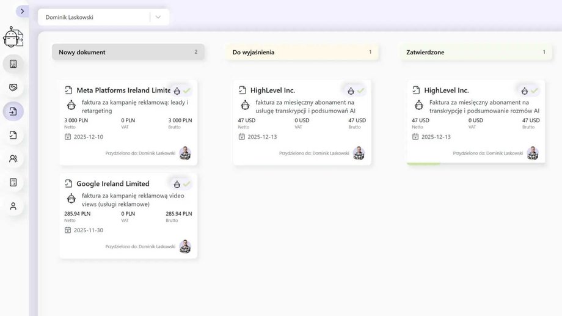This screenshot has width=562, height=316.
Task: Open the document with arrow sidebar icon
Action: click(x=13, y=134)
